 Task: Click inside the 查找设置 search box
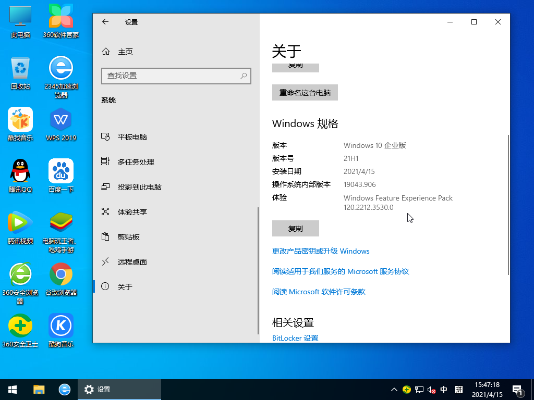click(x=176, y=76)
